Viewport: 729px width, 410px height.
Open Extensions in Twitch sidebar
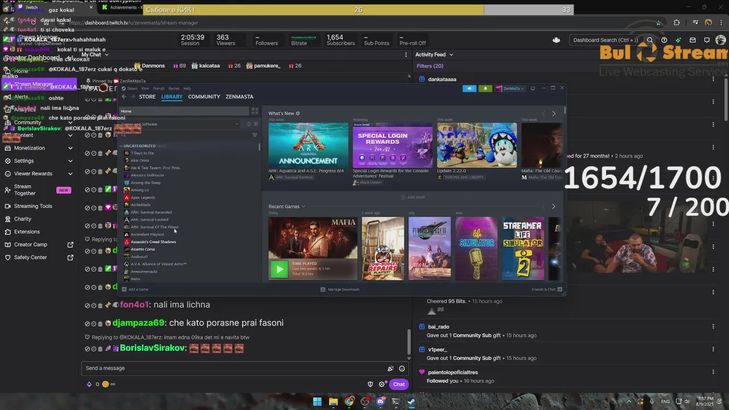click(27, 232)
